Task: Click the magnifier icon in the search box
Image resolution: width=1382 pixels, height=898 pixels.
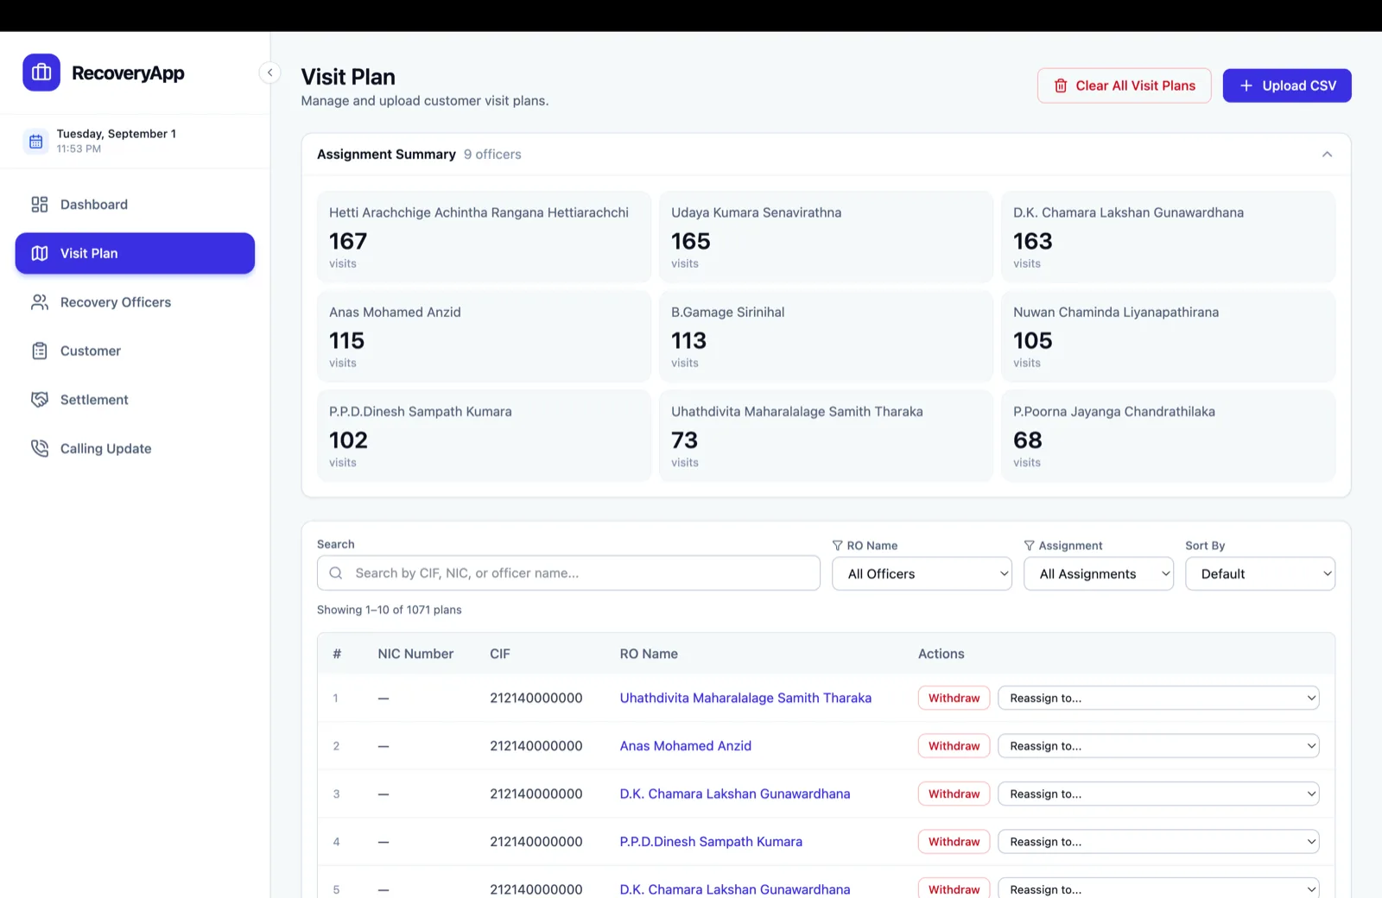Action: (x=336, y=572)
